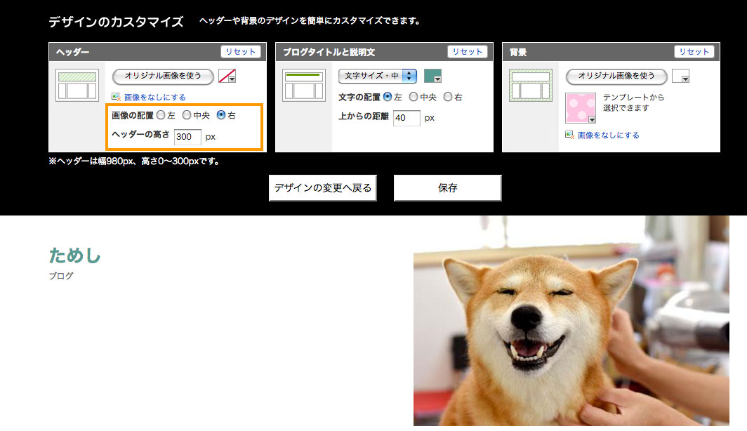Click icon beside background 画像をなしにする link
The image size is (747, 431).
pyautogui.click(x=569, y=135)
